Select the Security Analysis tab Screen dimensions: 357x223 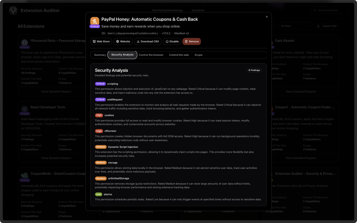[122, 55]
